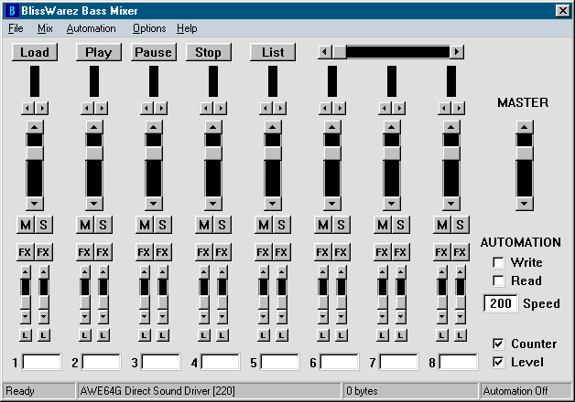Click the MASTER fader up arrow
This screenshot has height=402, width=575.
(525, 127)
